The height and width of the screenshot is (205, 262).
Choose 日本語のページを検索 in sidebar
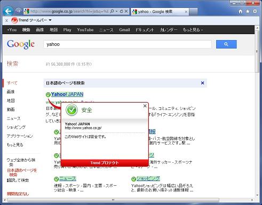coord(22,172)
